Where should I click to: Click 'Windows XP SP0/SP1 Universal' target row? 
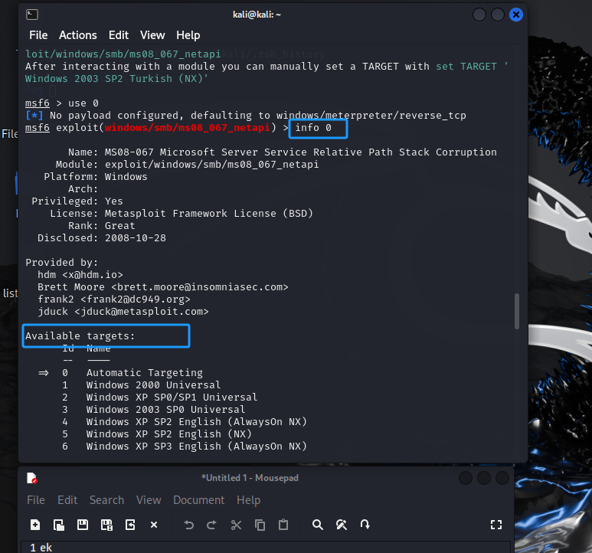[x=172, y=398]
